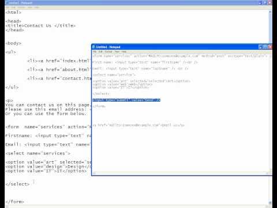The height and width of the screenshot is (208, 277).
Task: Close the Untitled Notepad window
Action: click(270, 47)
